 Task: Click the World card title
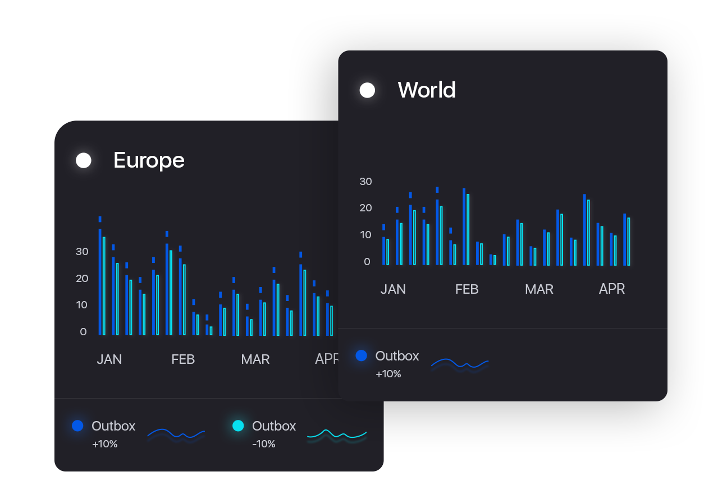click(x=427, y=90)
